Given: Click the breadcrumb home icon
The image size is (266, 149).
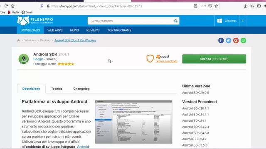Looking at the screenshot, I should [x=18, y=41].
